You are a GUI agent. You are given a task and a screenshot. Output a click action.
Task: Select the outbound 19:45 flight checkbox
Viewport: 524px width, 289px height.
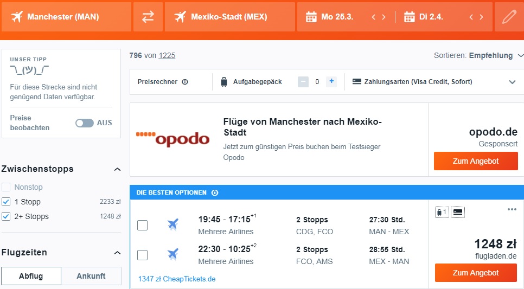142,225
